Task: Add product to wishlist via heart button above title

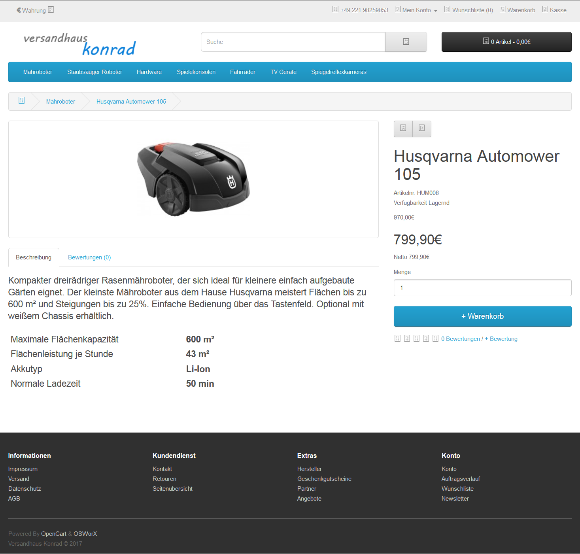Action: tap(403, 129)
